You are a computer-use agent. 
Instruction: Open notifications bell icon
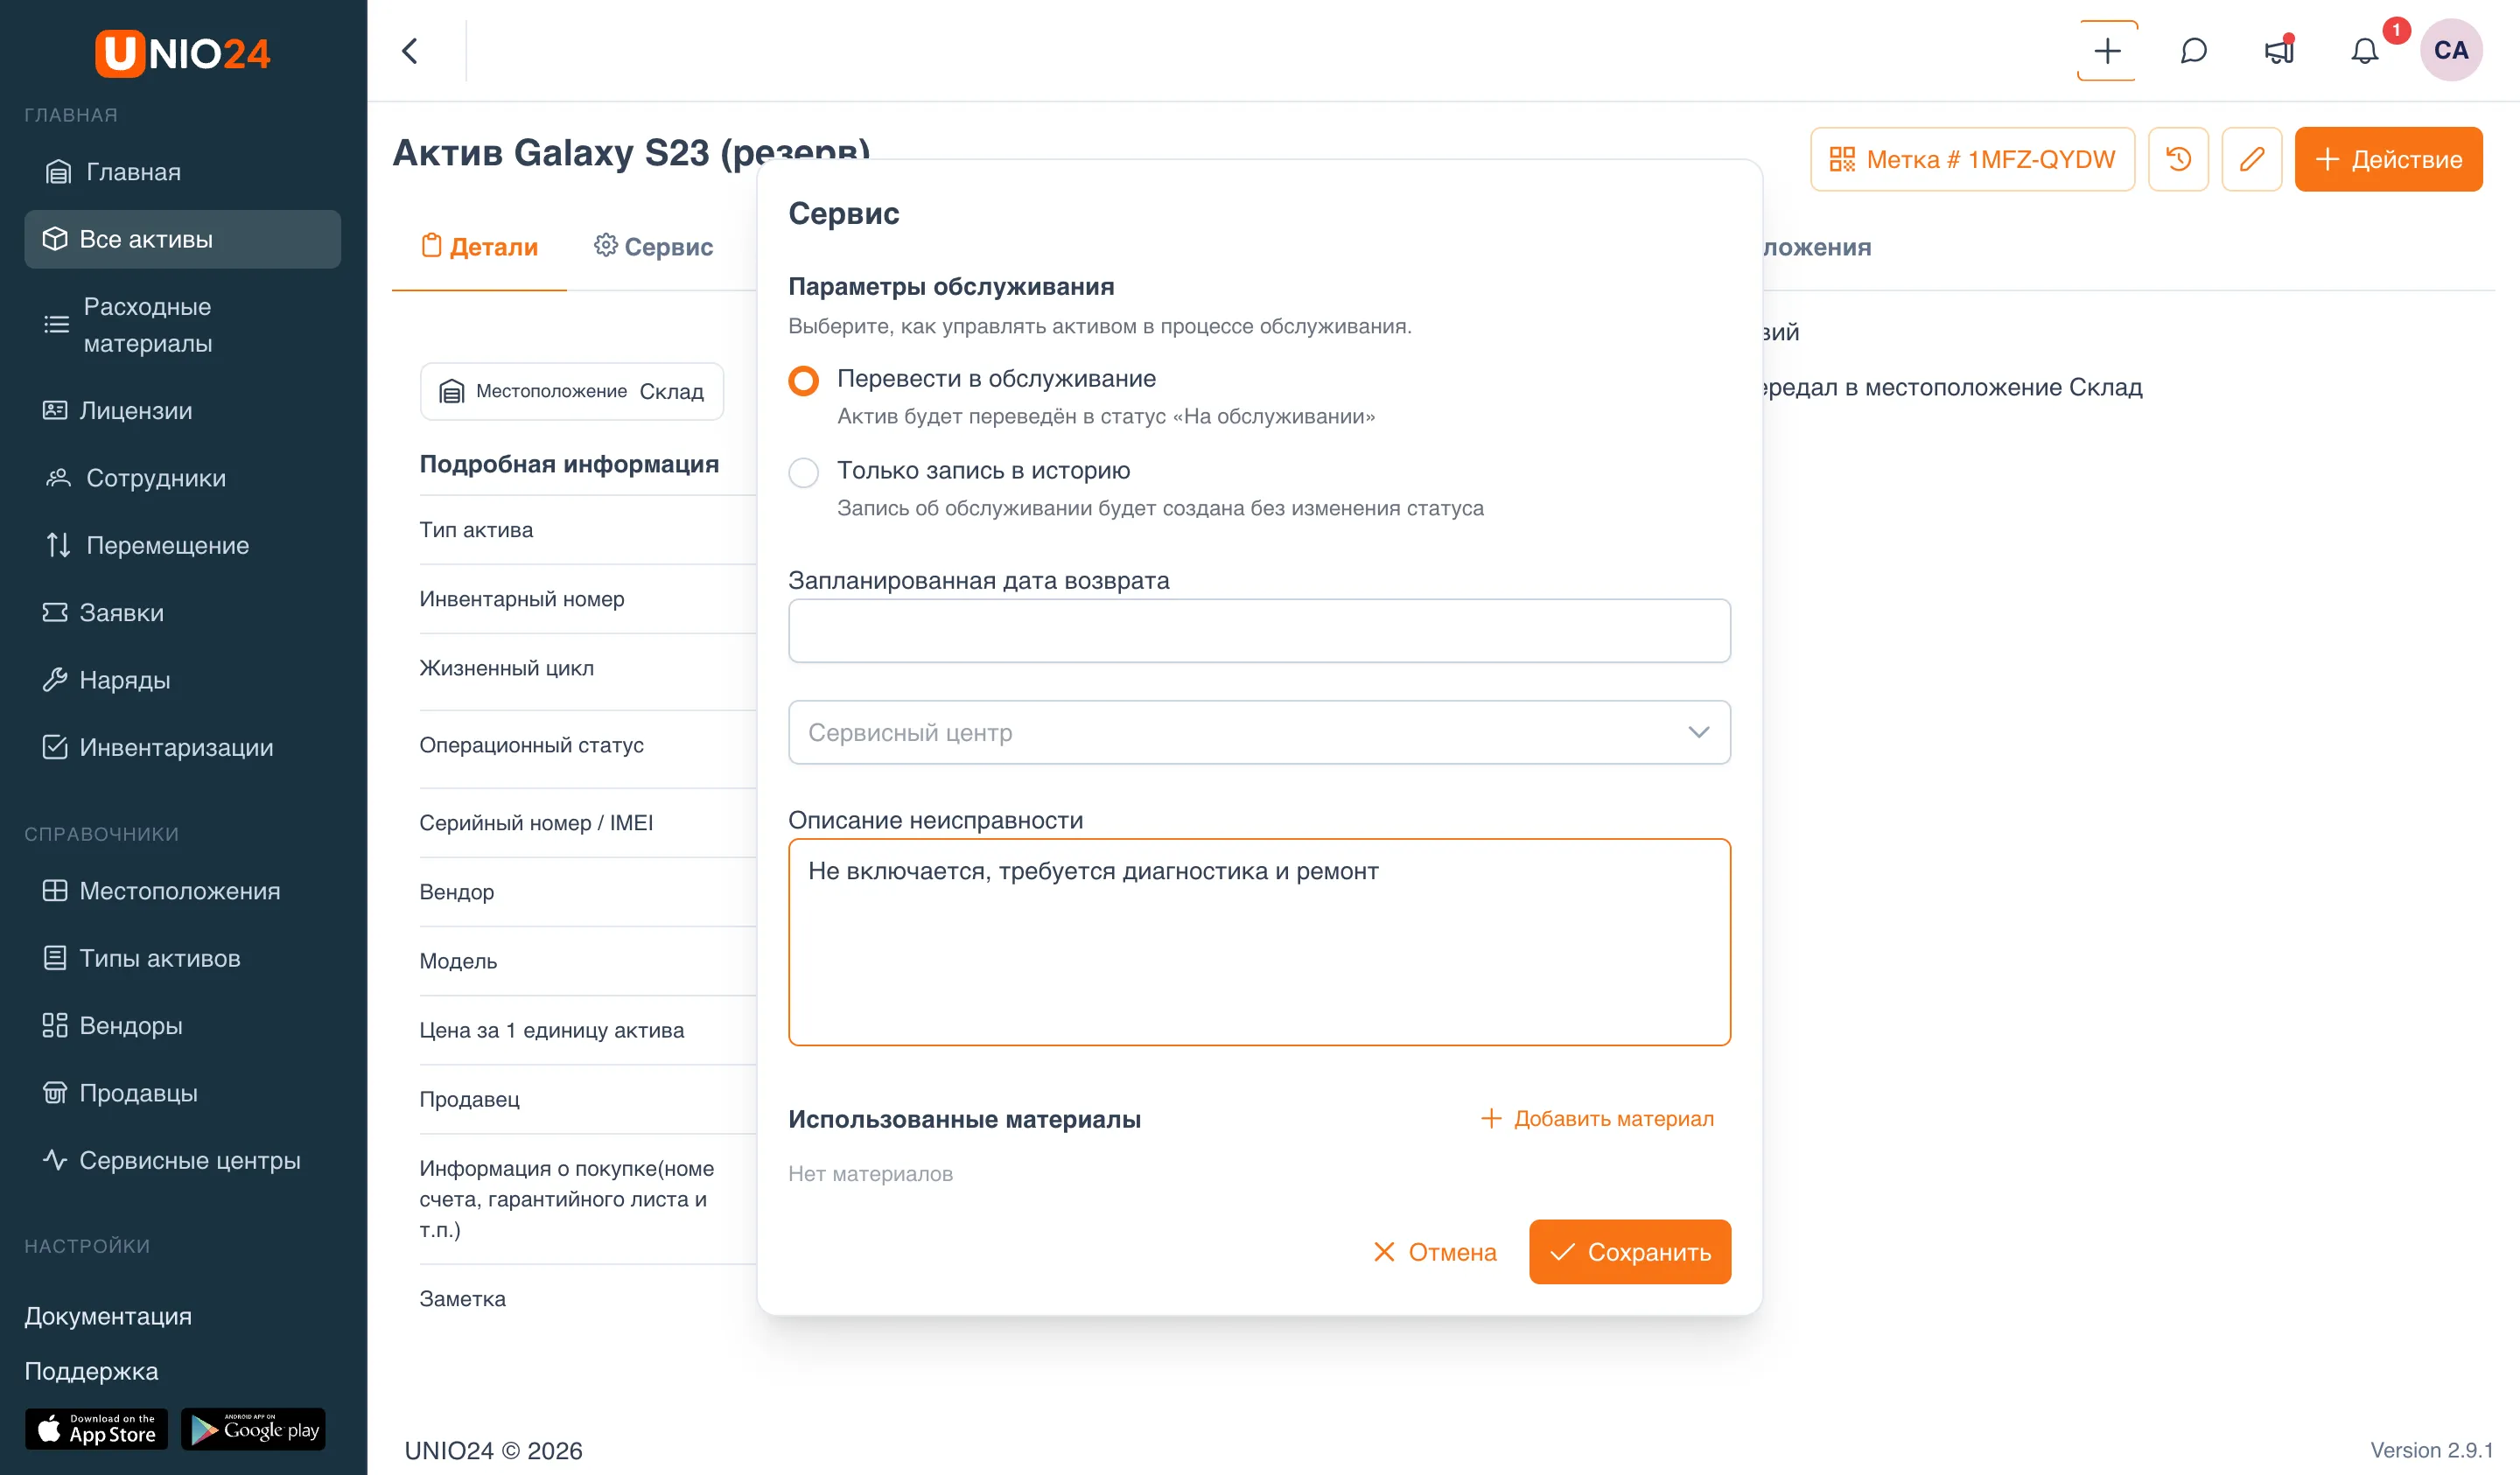coord(2364,51)
